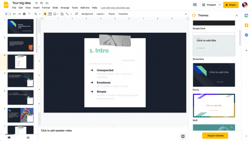Select the text box tool

pyautogui.click(x=50, y=14)
